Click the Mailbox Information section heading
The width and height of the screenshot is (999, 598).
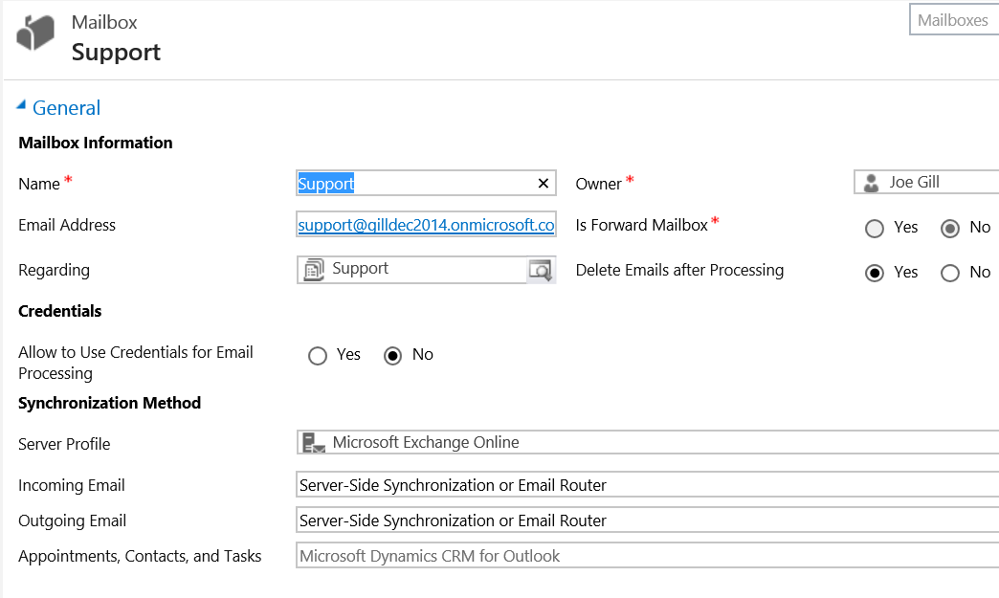tap(95, 142)
